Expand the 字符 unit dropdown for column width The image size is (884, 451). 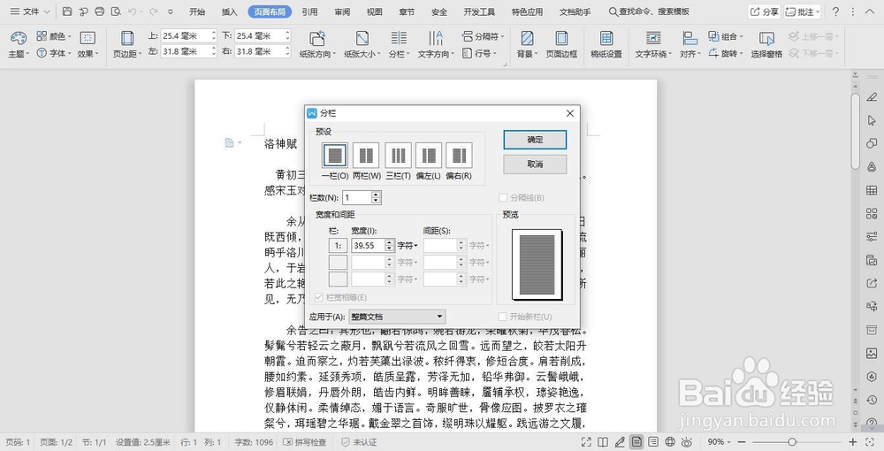tap(408, 246)
